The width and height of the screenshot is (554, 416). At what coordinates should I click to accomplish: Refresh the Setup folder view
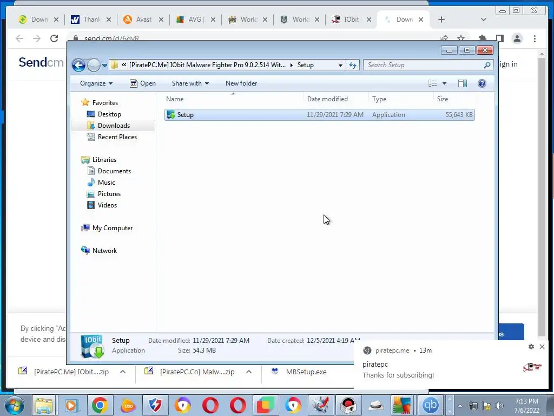(x=353, y=65)
